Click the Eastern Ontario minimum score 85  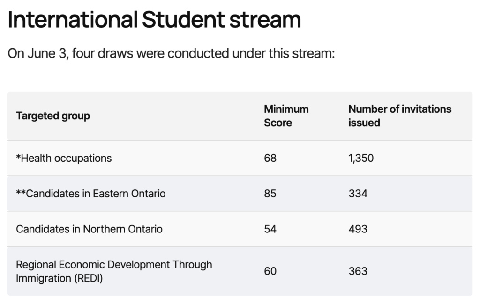tap(270, 194)
